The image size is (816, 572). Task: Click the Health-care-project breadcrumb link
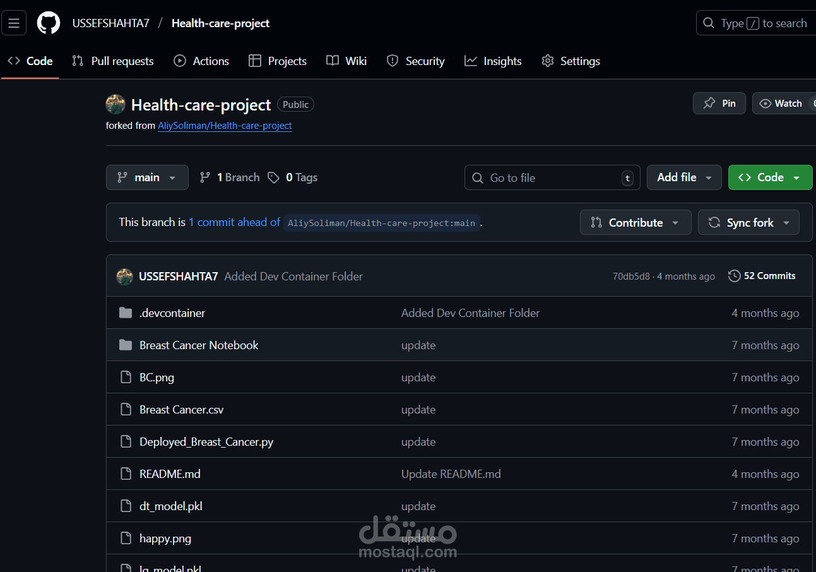[220, 23]
